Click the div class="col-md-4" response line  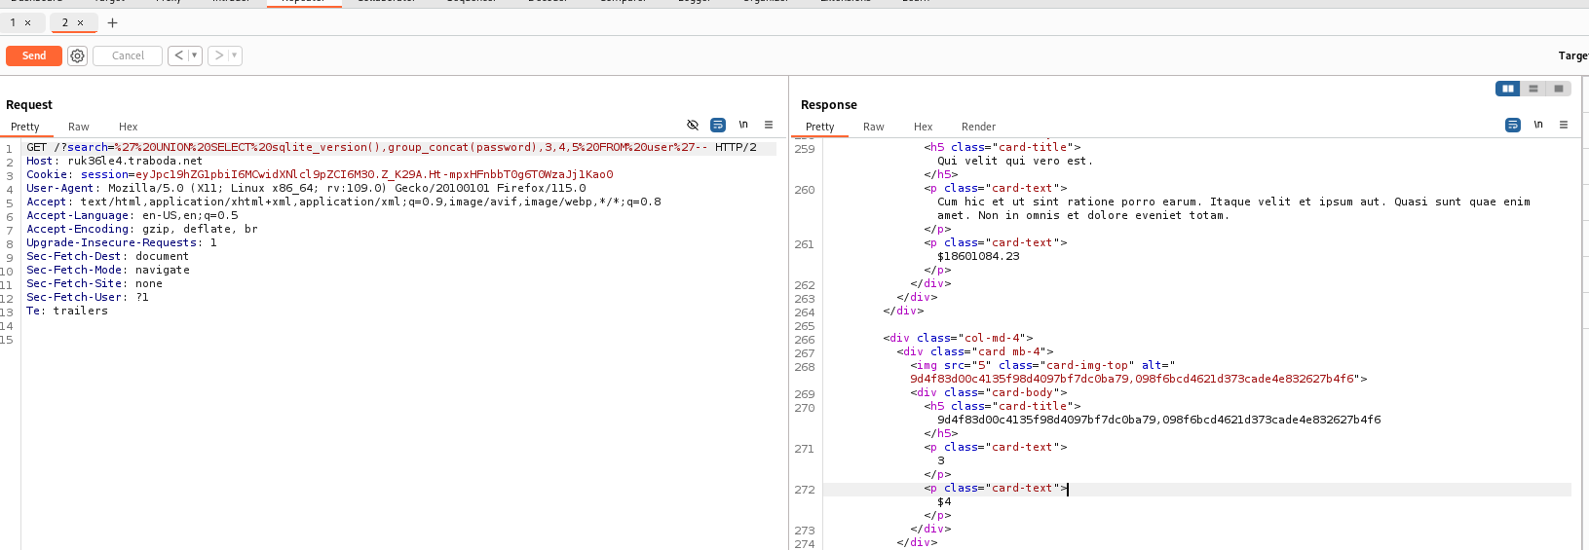958,338
